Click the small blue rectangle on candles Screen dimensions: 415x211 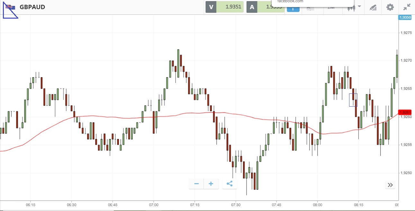click(353, 100)
